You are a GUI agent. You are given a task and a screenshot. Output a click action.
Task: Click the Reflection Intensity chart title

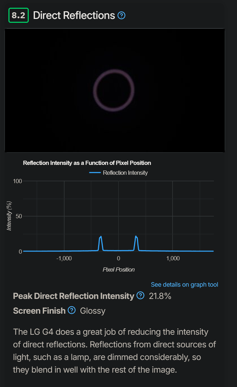[87, 163]
